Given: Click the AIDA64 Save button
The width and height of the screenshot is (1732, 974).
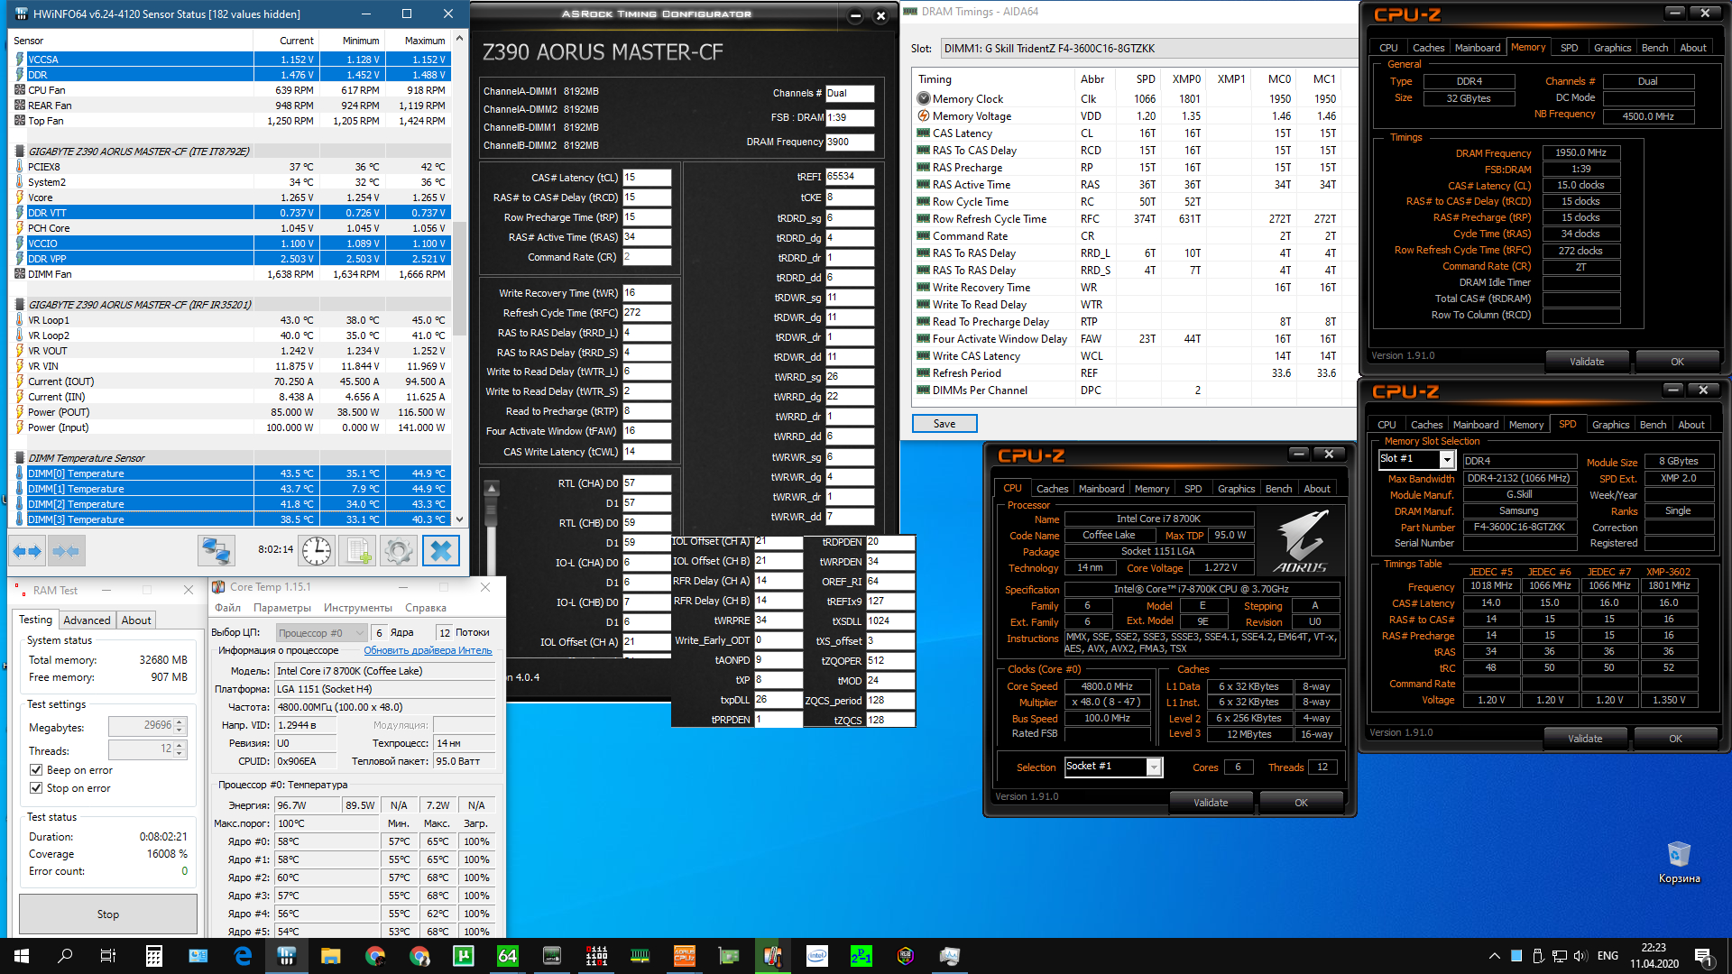Looking at the screenshot, I should click(944, 424).
